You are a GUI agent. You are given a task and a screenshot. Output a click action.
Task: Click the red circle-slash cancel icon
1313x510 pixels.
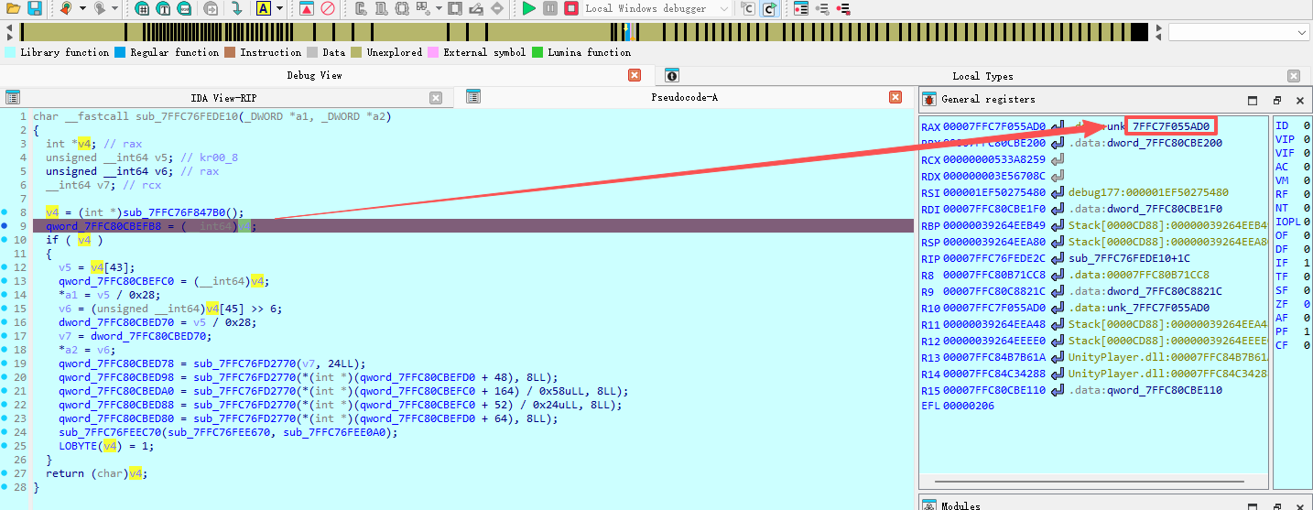pyautogui.click(x=328, y=8)
